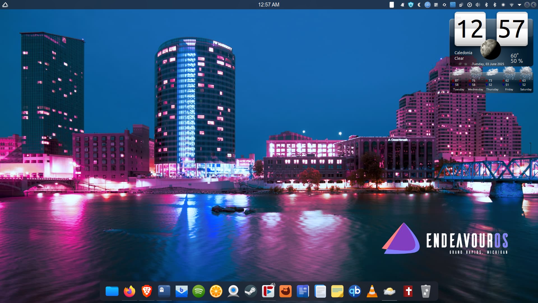Open the white clipboard tray icon
This screenshot has height=303, width=538.
(392, 5)
